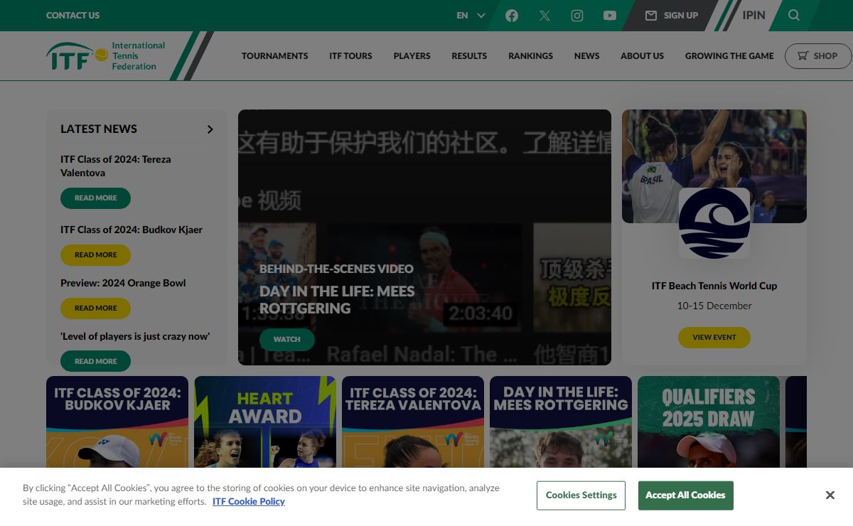Click the search magnifier icon
Viewport: 853px width, 526px height.
[x=794, y=15]
